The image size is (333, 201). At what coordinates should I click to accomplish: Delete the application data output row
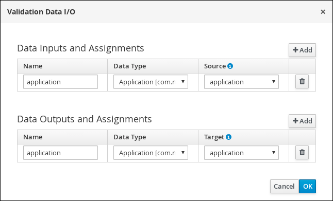[302, 153]
